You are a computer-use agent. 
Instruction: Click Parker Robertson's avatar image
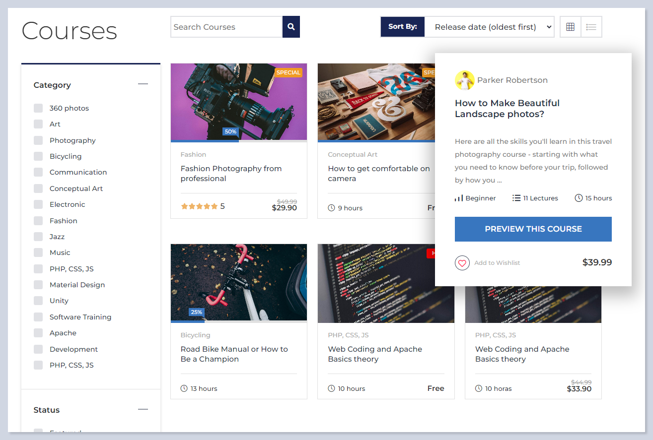(x=464, y=80)
